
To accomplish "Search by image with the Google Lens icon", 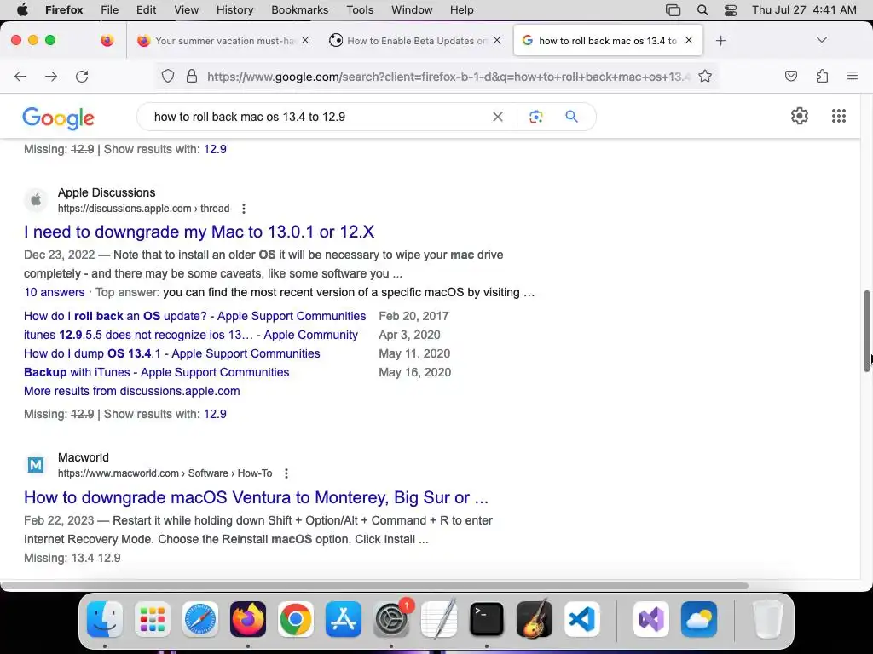I will click(x=535, y=117).
